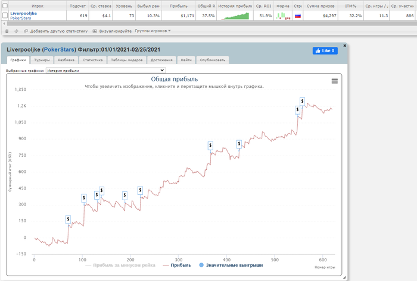Click the Добавить другую статистику icon link
The image size is (417, 281).
coord(26,31)
